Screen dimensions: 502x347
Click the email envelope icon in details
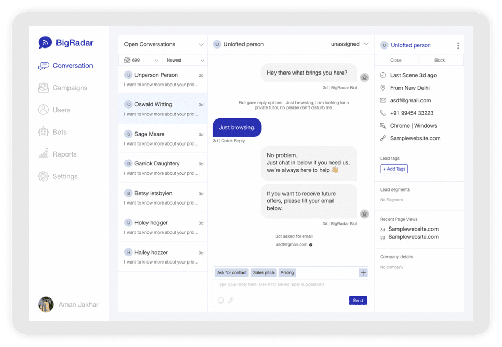(383, 100)
